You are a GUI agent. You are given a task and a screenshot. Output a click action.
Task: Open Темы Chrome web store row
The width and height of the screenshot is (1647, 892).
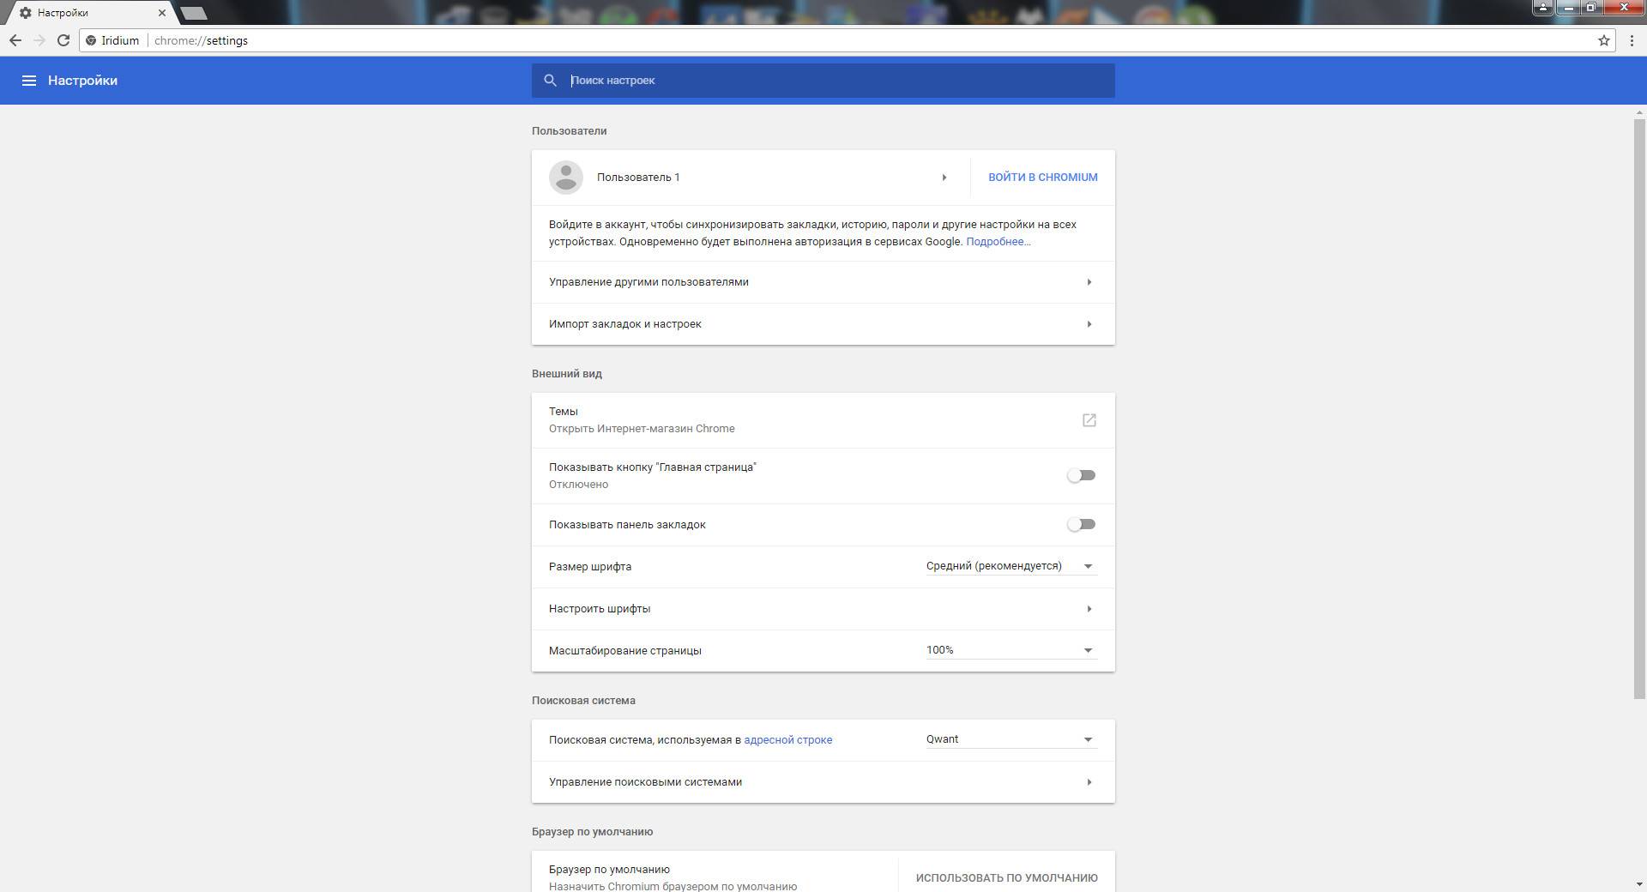pyautogui.click(x=823, y=420)
